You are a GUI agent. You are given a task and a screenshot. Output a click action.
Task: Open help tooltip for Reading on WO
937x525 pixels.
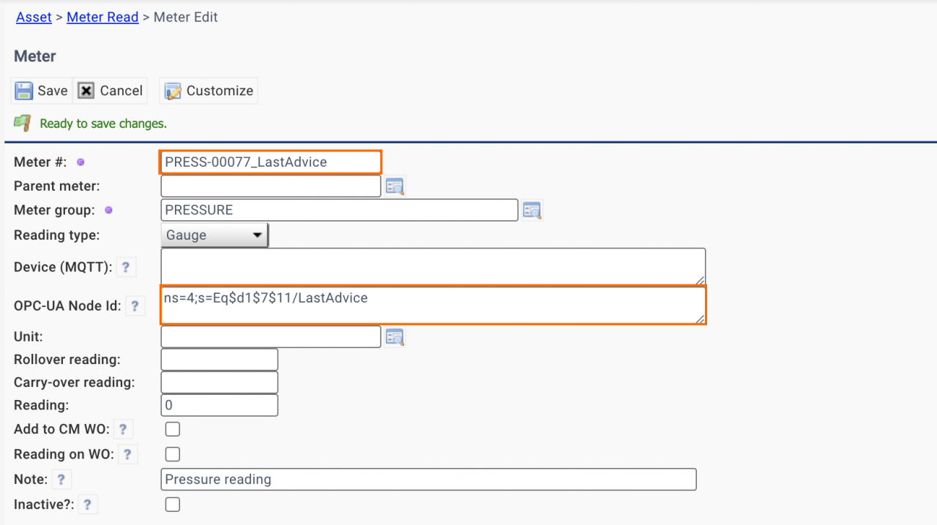[127, 455]
